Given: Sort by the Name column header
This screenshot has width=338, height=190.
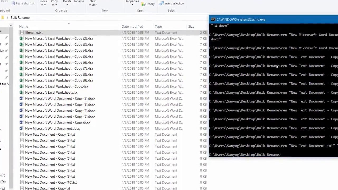Looking at the screenshot, I should (x=24, y=27).
